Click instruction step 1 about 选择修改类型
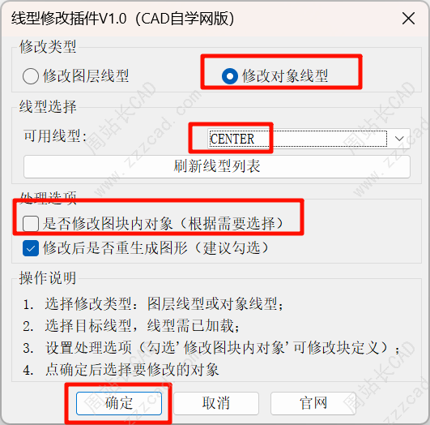 [x=153, y=304]
